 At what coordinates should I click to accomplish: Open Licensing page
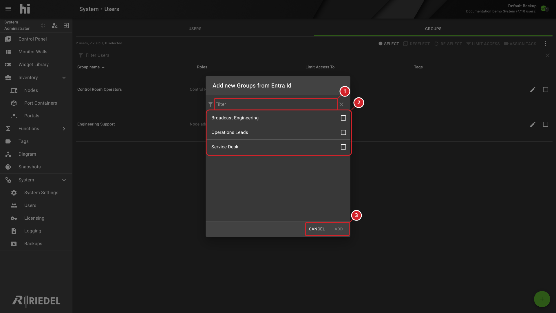[x=36, y=218]
